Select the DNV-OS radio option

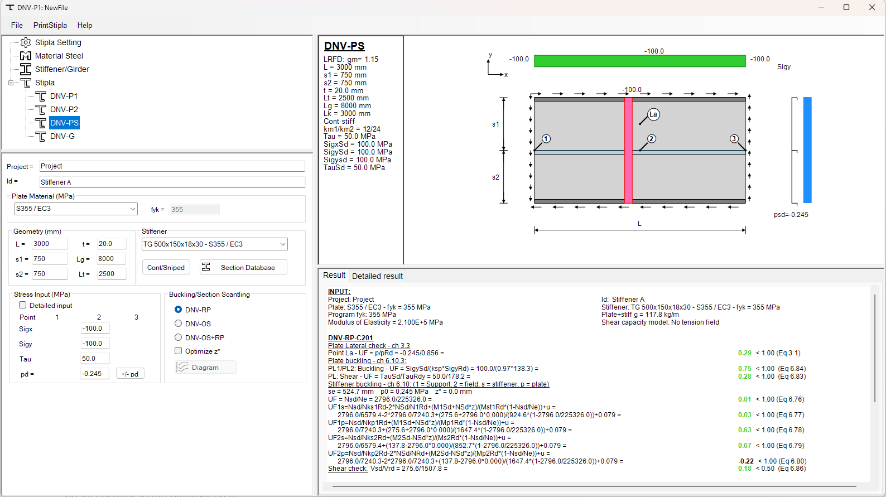179,324
